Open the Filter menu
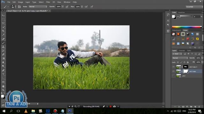The image size is (204, 114). [48, 2]
